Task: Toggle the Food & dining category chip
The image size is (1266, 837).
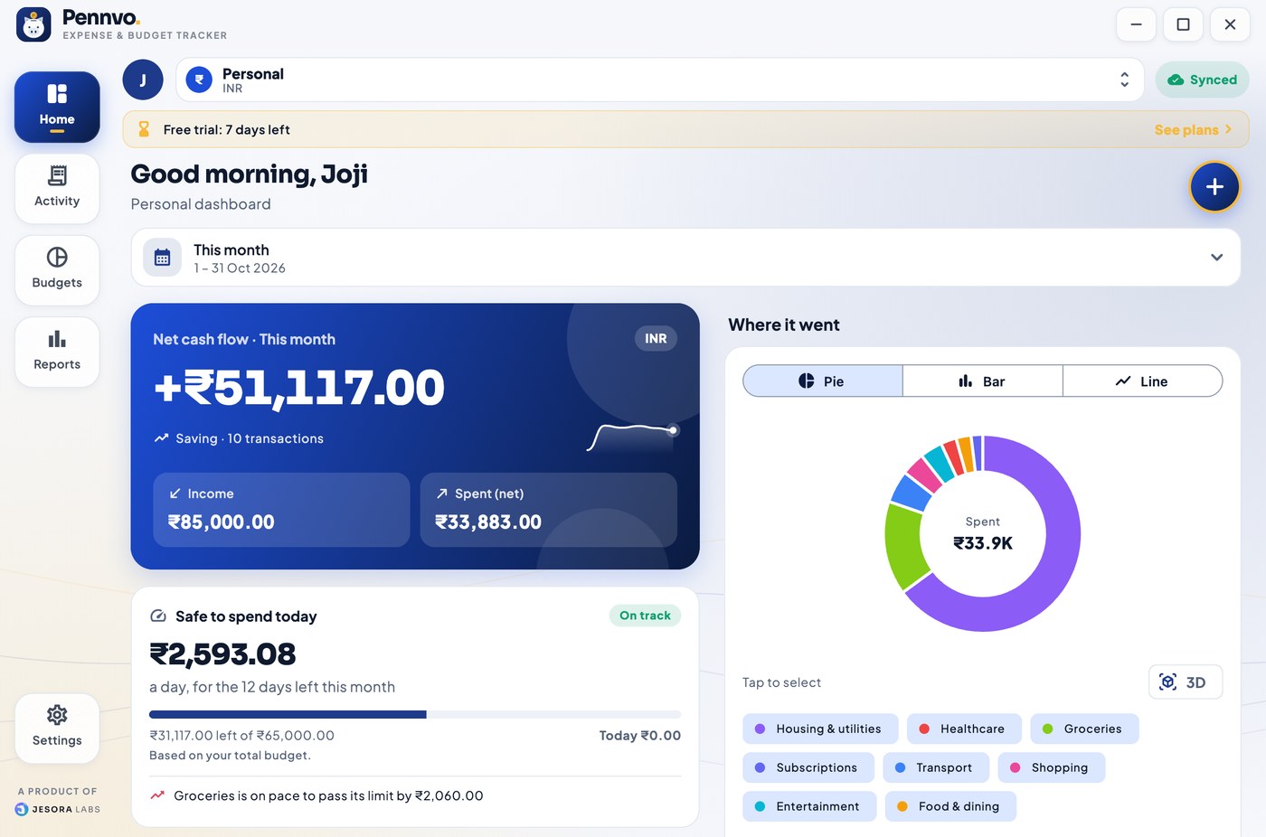Action: click(950, 806)
